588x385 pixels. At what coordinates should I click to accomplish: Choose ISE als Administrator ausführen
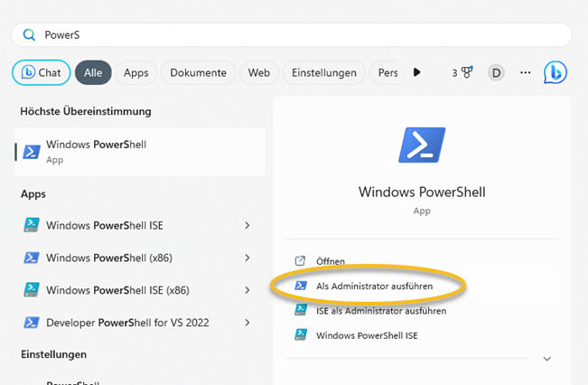(422, 311)
